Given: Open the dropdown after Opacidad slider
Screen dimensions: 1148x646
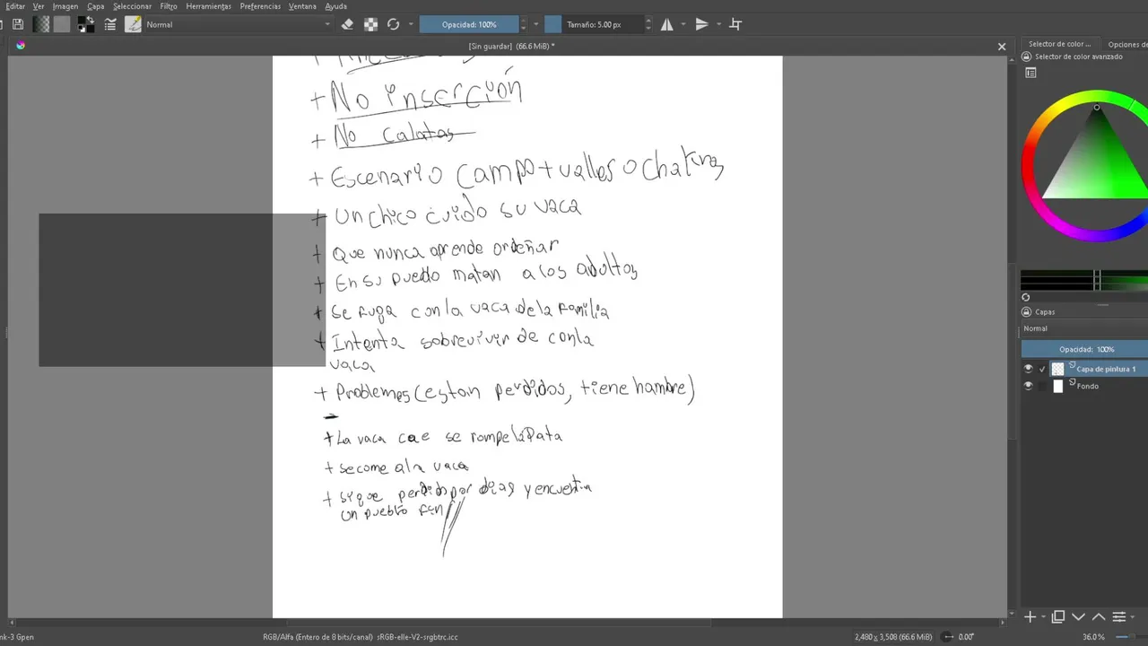Looking at the screenshot, I should click(536, 24).
